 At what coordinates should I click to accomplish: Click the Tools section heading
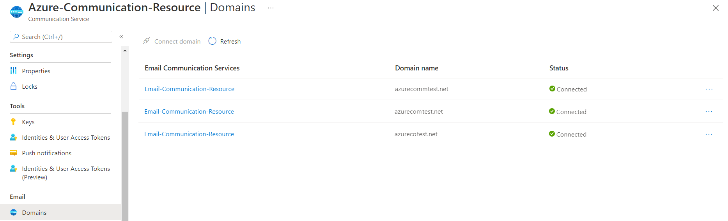pos(17,106)
